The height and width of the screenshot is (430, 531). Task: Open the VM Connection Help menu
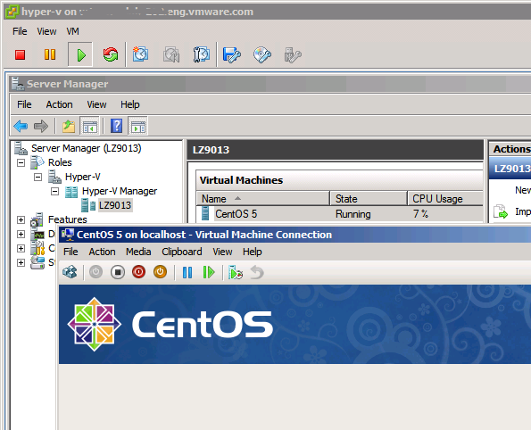[253, 252]
